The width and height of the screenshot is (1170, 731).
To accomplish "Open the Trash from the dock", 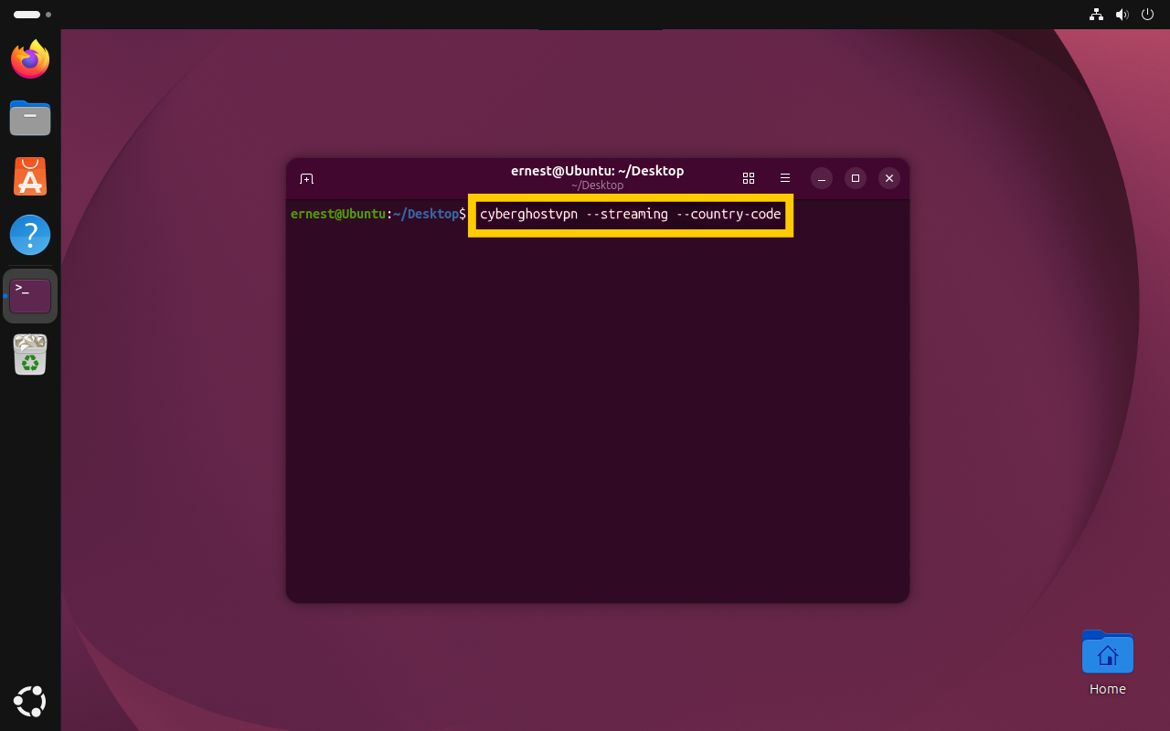I will pyautogui.click(x=30, y=355).
